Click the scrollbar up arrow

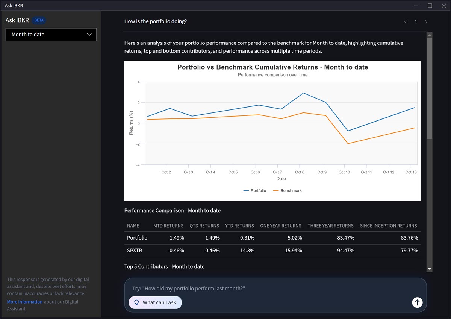click(x=430, y=35)
